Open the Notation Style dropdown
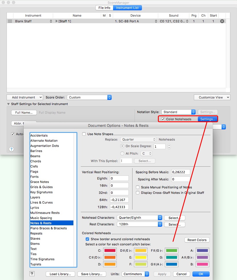Image resolution: width=237 pixels, height=280 pixels. click(178, 112)
